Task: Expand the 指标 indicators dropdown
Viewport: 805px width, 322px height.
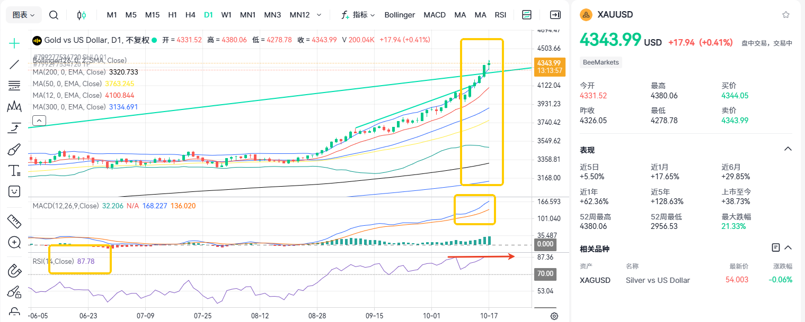Action: (x=358, y=15)
